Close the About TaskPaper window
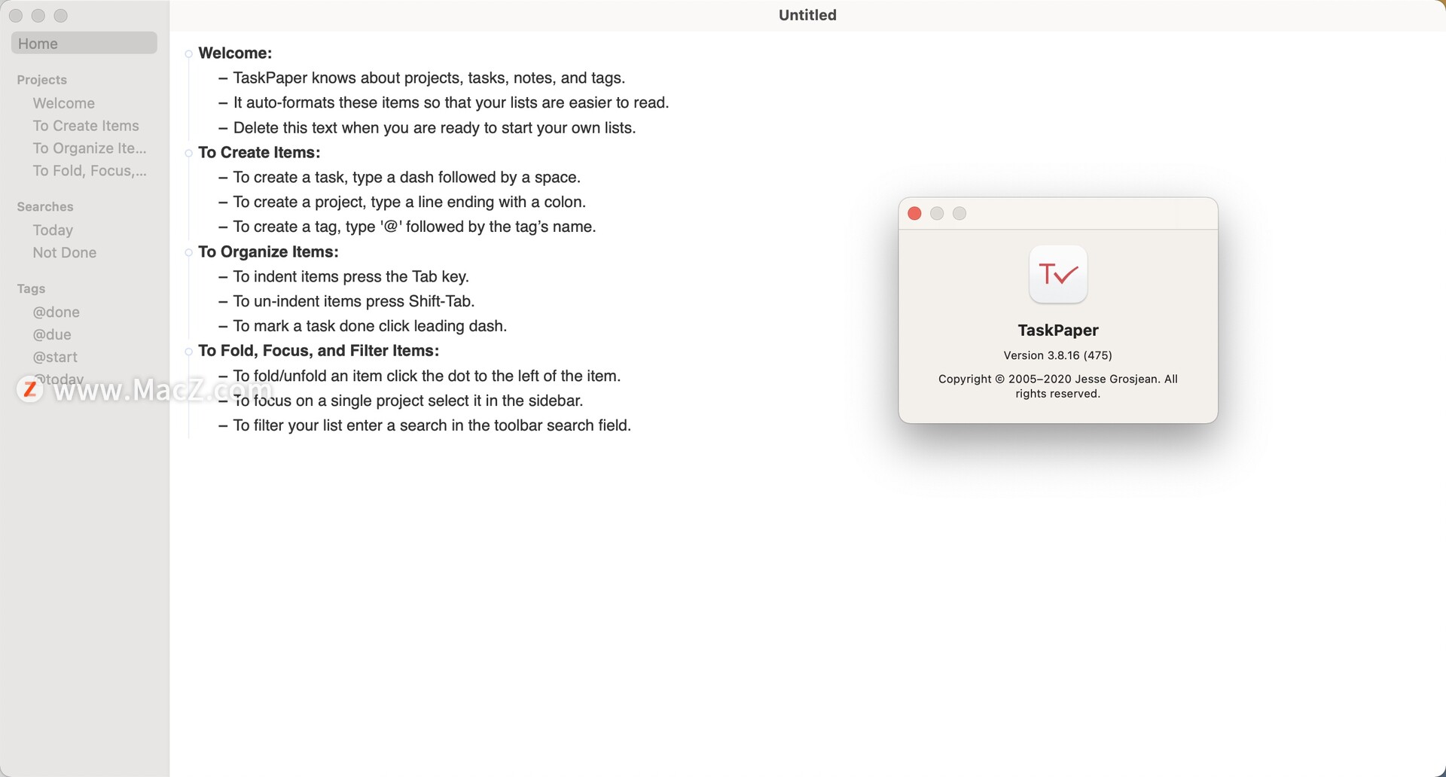 [x=914, y=214]
